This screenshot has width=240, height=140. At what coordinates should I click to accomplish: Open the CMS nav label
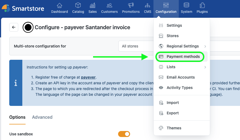147,12
